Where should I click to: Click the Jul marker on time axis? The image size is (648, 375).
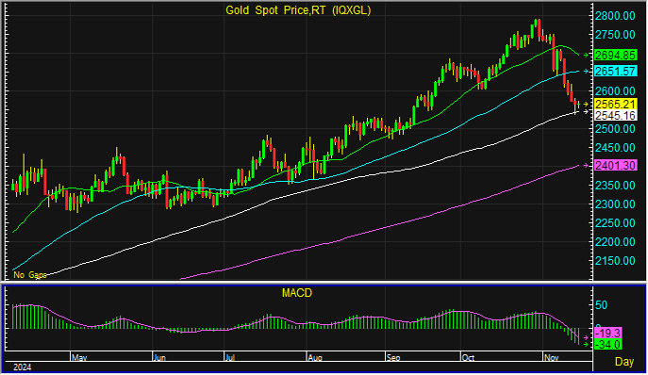coord(230,357)
